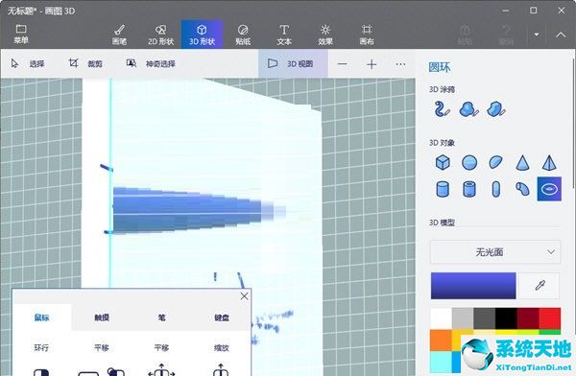Click the 粘贴 paste button
The height and width of the screenshot is (376, 576).
pos(465,35)
